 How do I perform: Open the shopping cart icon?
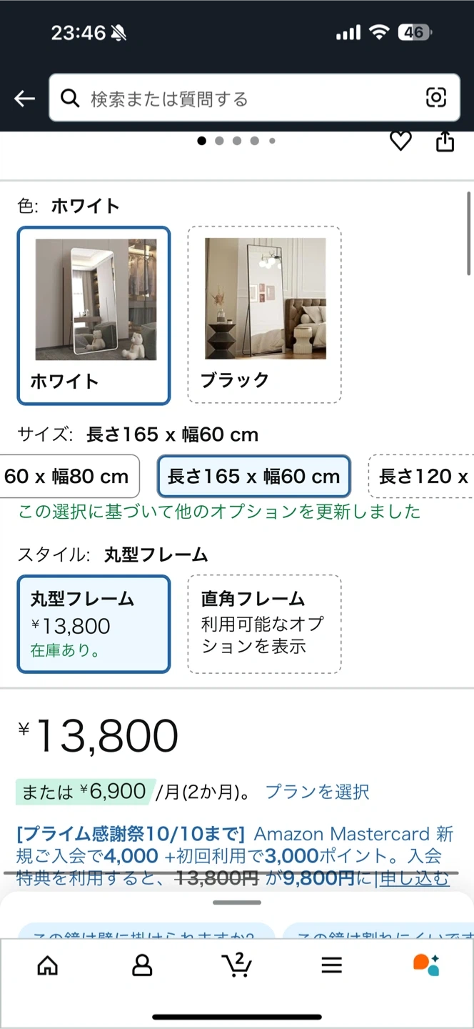(x=236, y=965)
